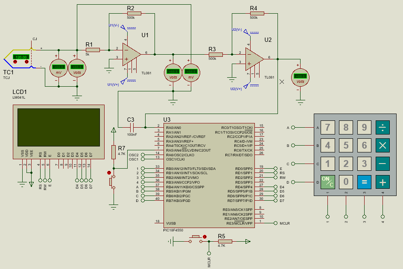The height and width of the screenshot is (269, 403).
Task: Select the ground symbol below U1 pin 3
Action: [x=109, y=70]
